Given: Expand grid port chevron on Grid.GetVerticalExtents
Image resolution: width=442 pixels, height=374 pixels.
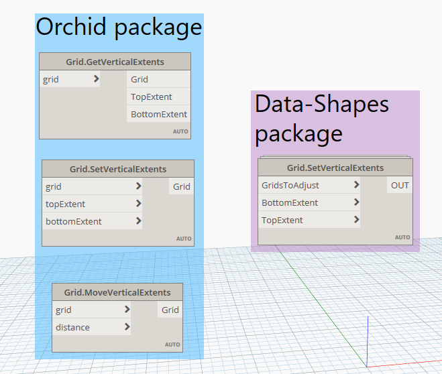Looking at the screenshot, I should [x=96, y=78].
